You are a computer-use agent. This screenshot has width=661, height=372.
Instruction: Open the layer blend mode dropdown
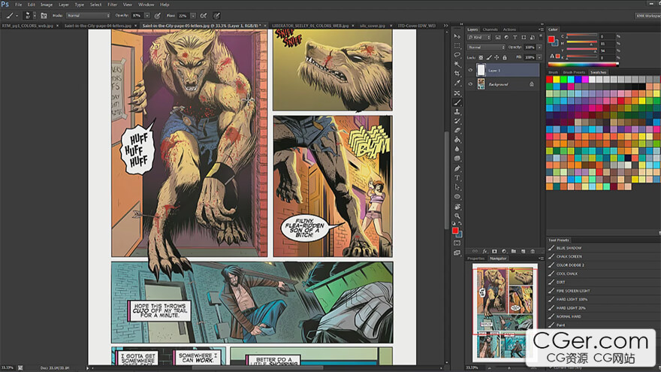486,47
